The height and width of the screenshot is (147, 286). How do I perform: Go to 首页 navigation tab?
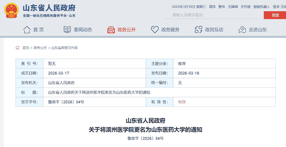tap(38, 30)
